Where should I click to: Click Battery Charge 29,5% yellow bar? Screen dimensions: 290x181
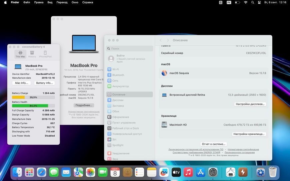(x=33, y=97)
